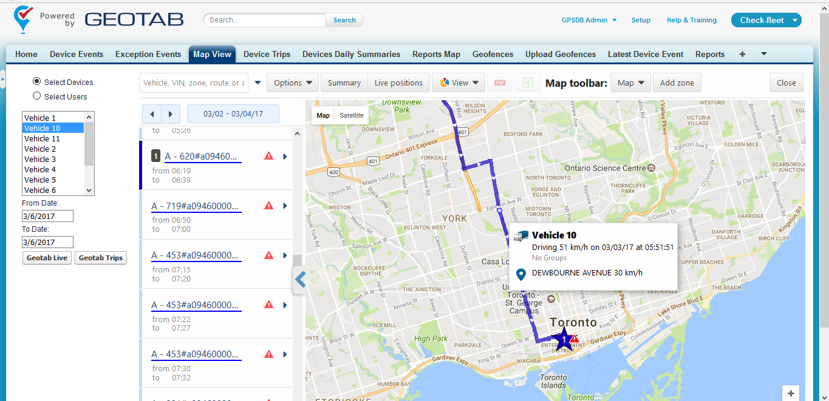Click the next date arrow

pos(171,113)
